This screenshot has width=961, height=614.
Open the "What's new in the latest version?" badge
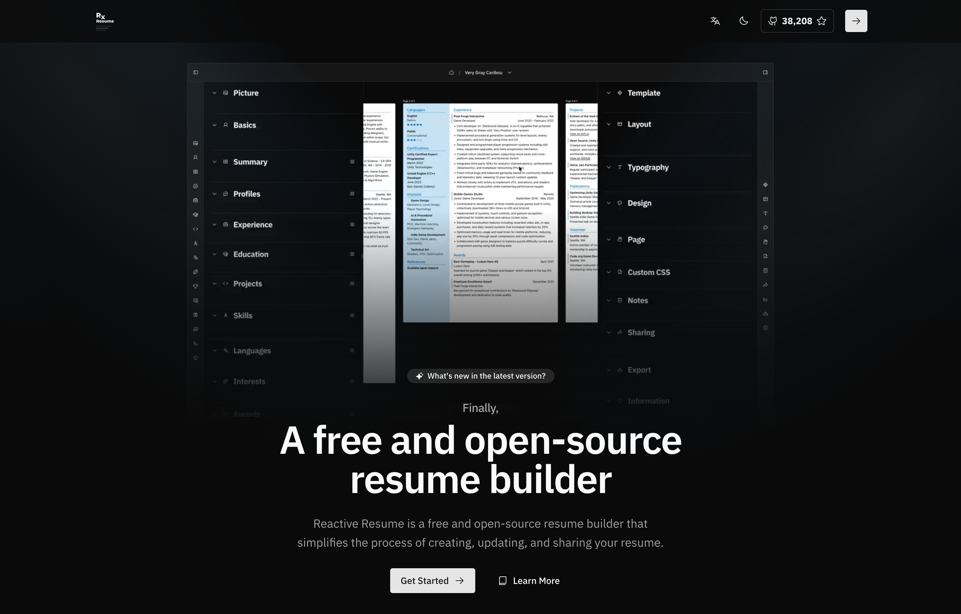pyautogui.click(x=480, y=376)
